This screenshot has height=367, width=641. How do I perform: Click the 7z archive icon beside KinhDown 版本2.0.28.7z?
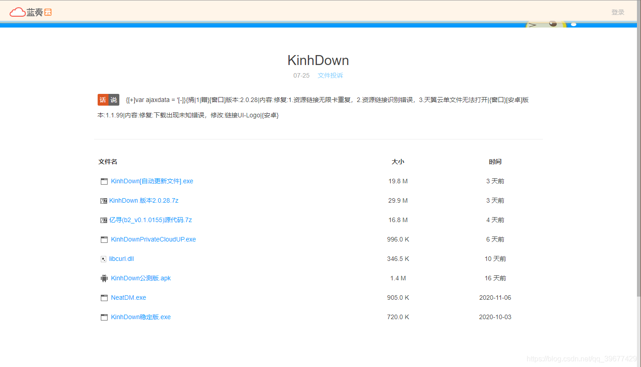pyautogui.click(x=104, y=201)
